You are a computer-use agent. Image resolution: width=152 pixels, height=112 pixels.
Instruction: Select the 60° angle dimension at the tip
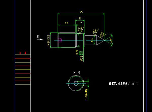pyautogui.click(x=111, y=40)
